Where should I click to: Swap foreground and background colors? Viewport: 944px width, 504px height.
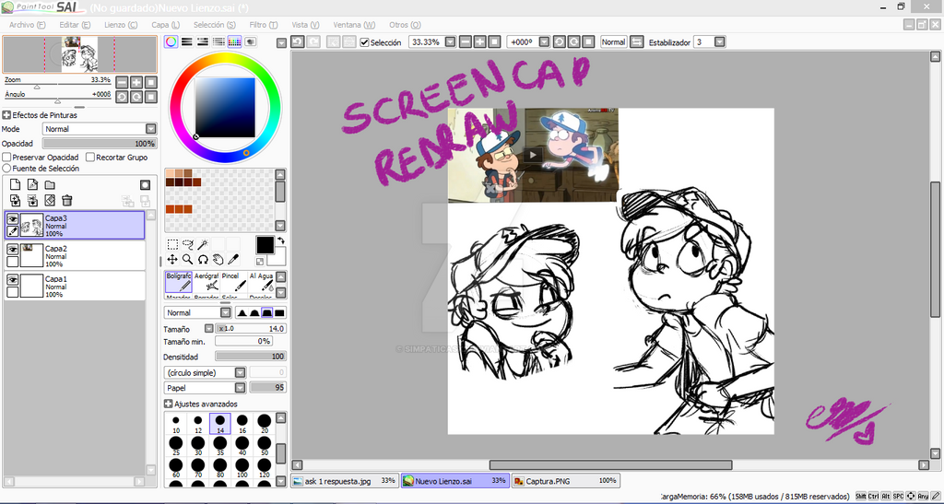[x=280, y=240]
